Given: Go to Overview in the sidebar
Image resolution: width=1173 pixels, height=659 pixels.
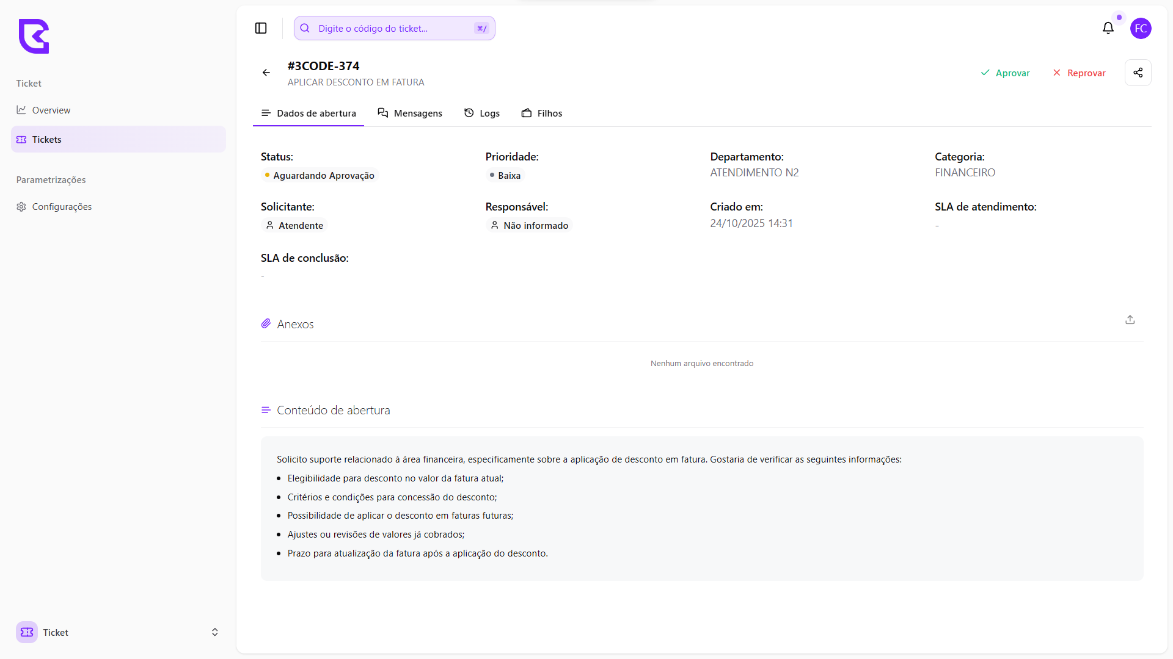Looking at the screenshot, I should click(x=51, y=110).
